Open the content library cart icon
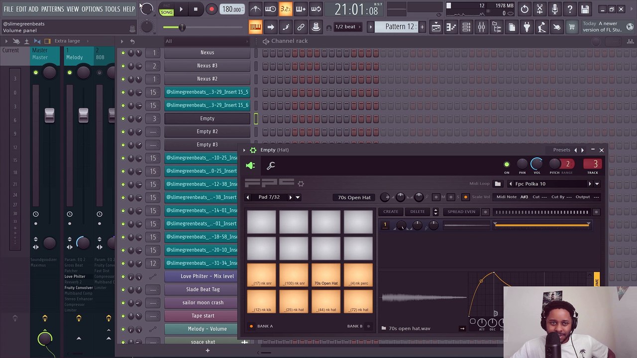Viewport: 637px width, 358px height. point(572,27)
